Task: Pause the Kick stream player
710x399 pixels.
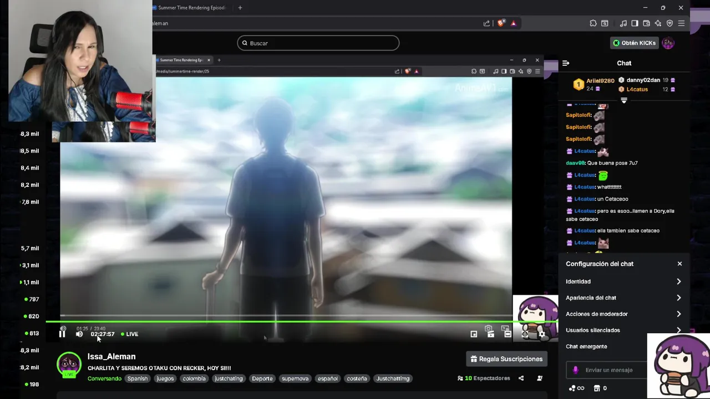Action: [62, 334]
